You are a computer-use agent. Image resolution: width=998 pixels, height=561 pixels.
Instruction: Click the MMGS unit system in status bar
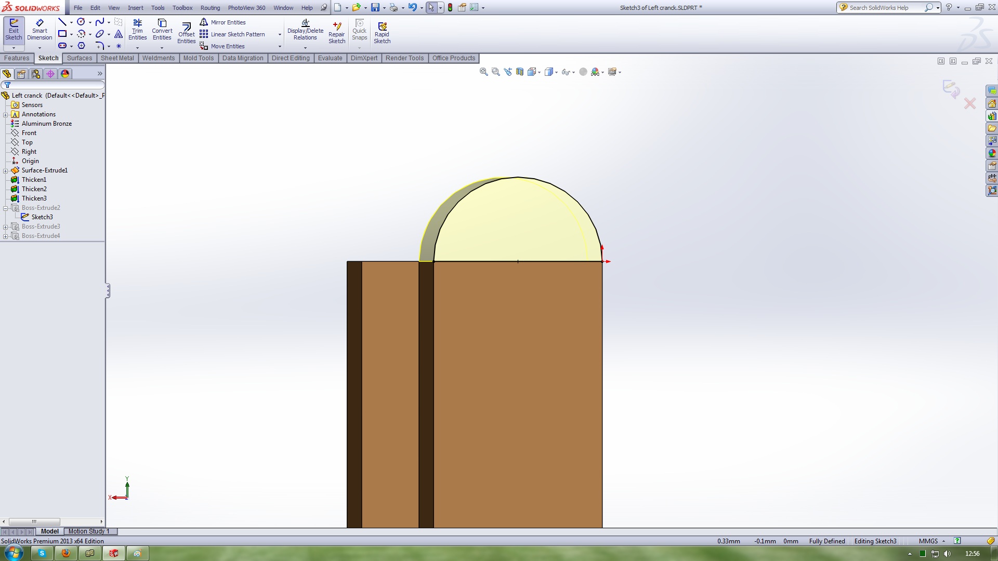point(928,541)
